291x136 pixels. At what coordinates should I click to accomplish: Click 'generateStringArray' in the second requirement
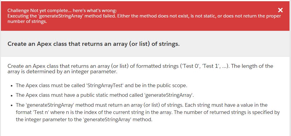169,95
